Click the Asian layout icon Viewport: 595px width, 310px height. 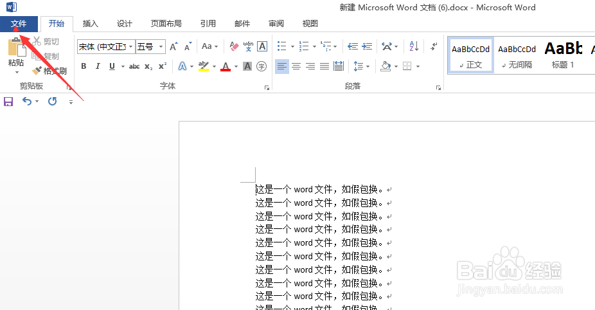(x=387, y=46)
